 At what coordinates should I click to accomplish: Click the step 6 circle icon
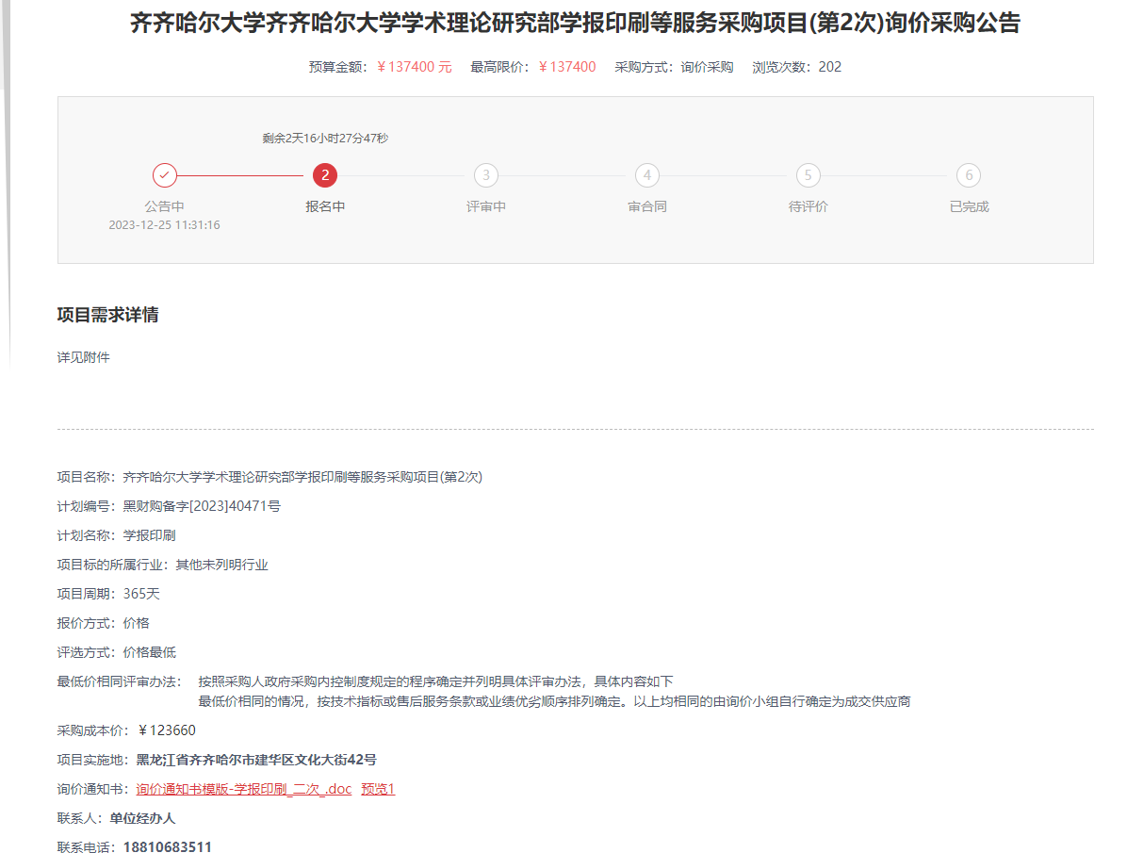(969, 175)
